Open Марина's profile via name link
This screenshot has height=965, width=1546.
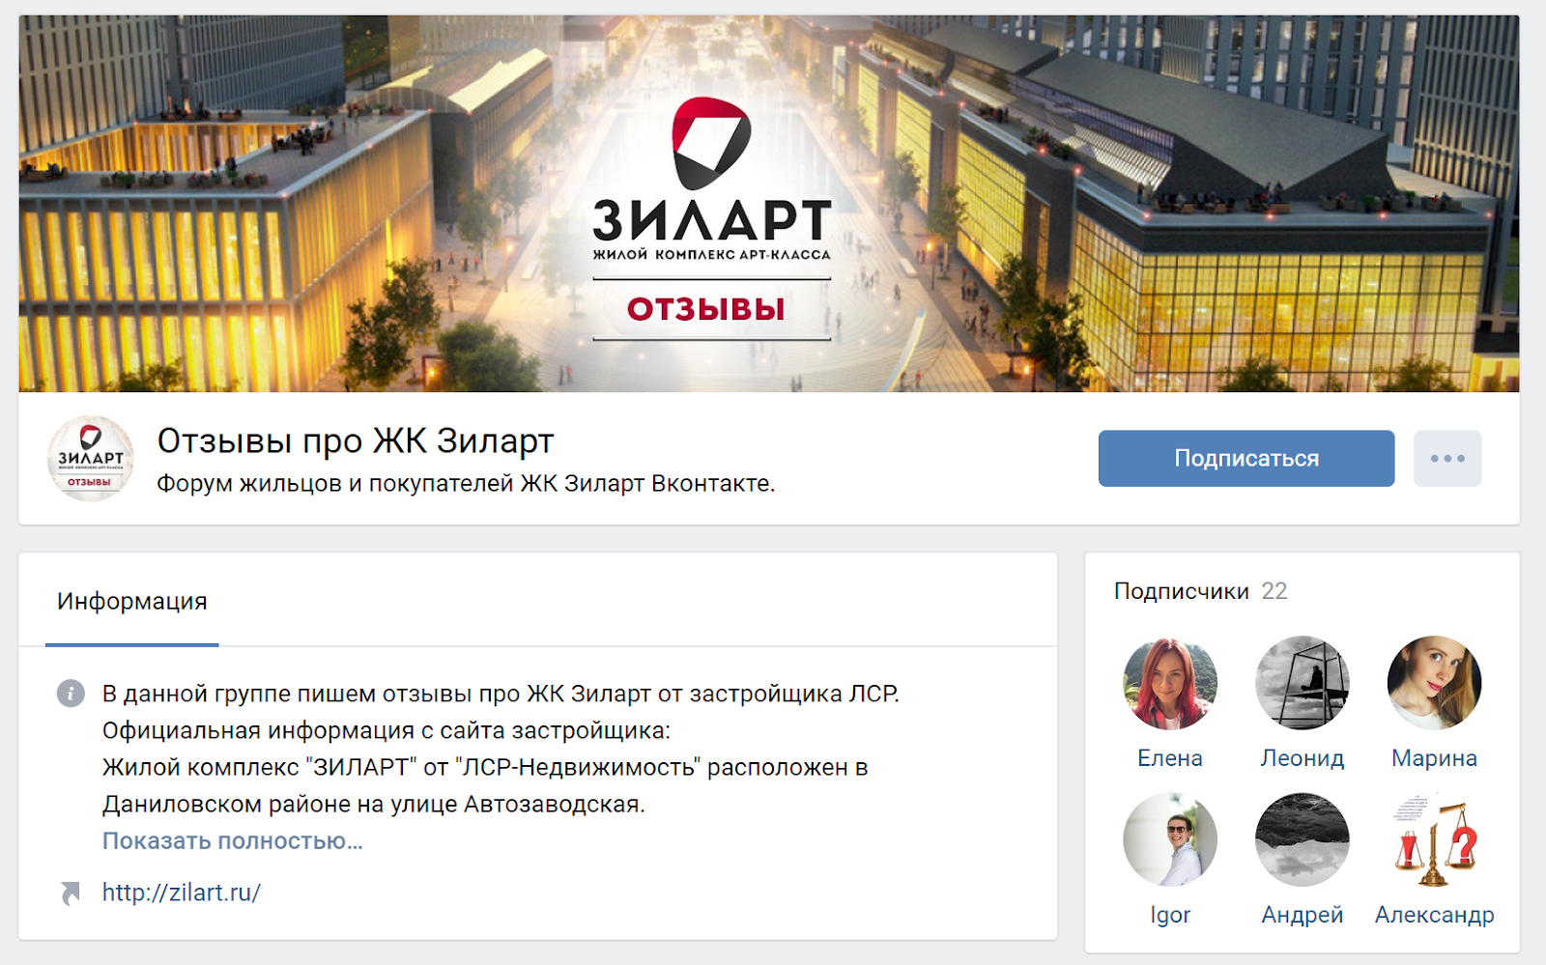pos(1434,758)
